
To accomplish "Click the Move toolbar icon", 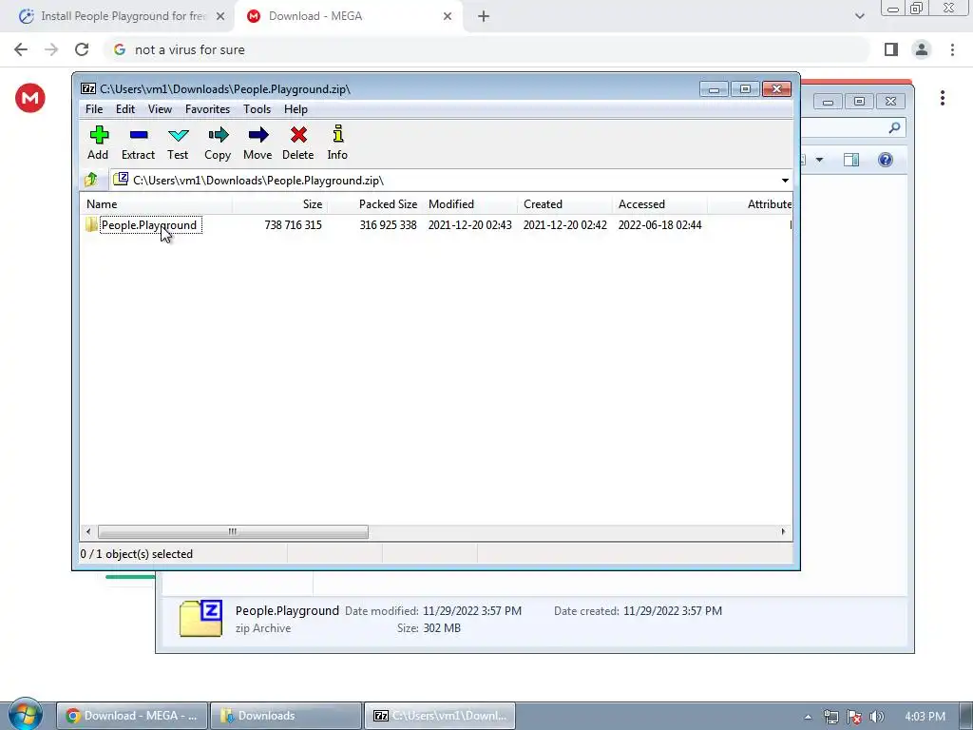I will (258, 143).
